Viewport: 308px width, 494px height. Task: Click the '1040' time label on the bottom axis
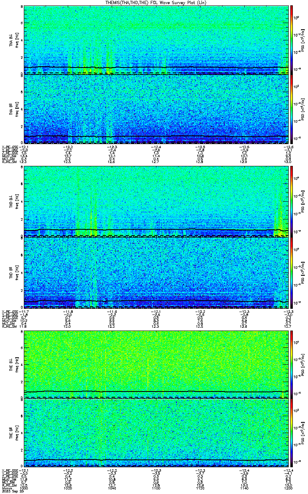pos(113,488)
